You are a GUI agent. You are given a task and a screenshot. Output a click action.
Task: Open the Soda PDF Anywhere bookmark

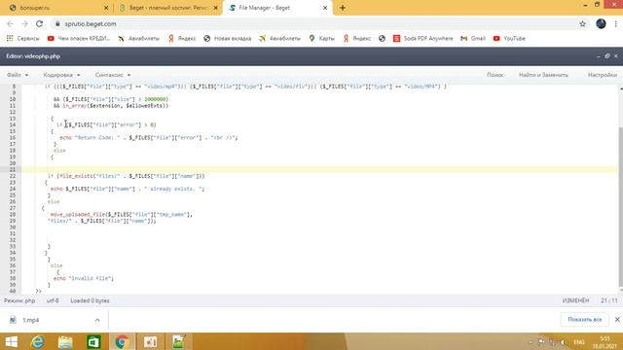[422, 39]
